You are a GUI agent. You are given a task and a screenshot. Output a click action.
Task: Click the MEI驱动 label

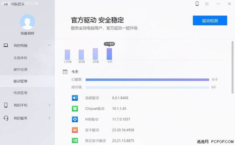[x=92, y=119]
